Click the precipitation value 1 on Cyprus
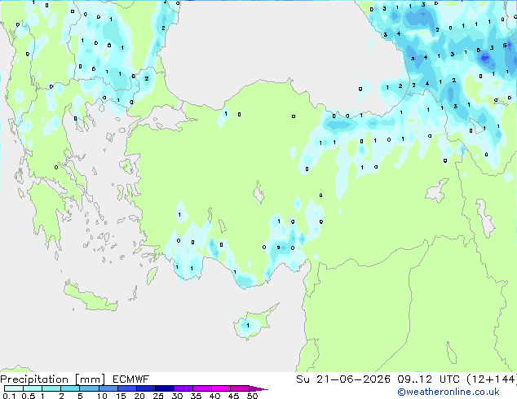This screenshot has height=399, width=517. [x=248, y=325]
